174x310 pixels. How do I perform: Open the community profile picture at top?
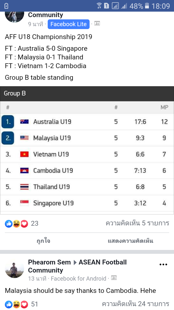click(15, 17)
